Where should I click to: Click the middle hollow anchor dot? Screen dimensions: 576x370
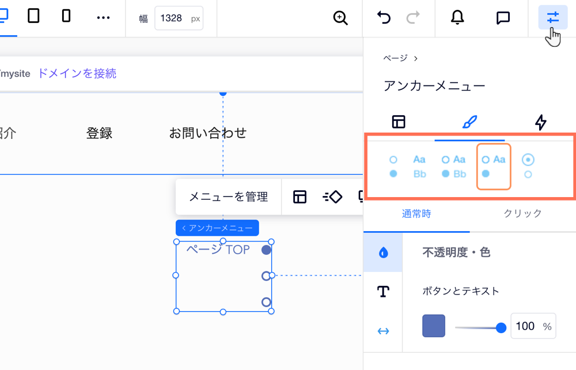pos(266,276)
